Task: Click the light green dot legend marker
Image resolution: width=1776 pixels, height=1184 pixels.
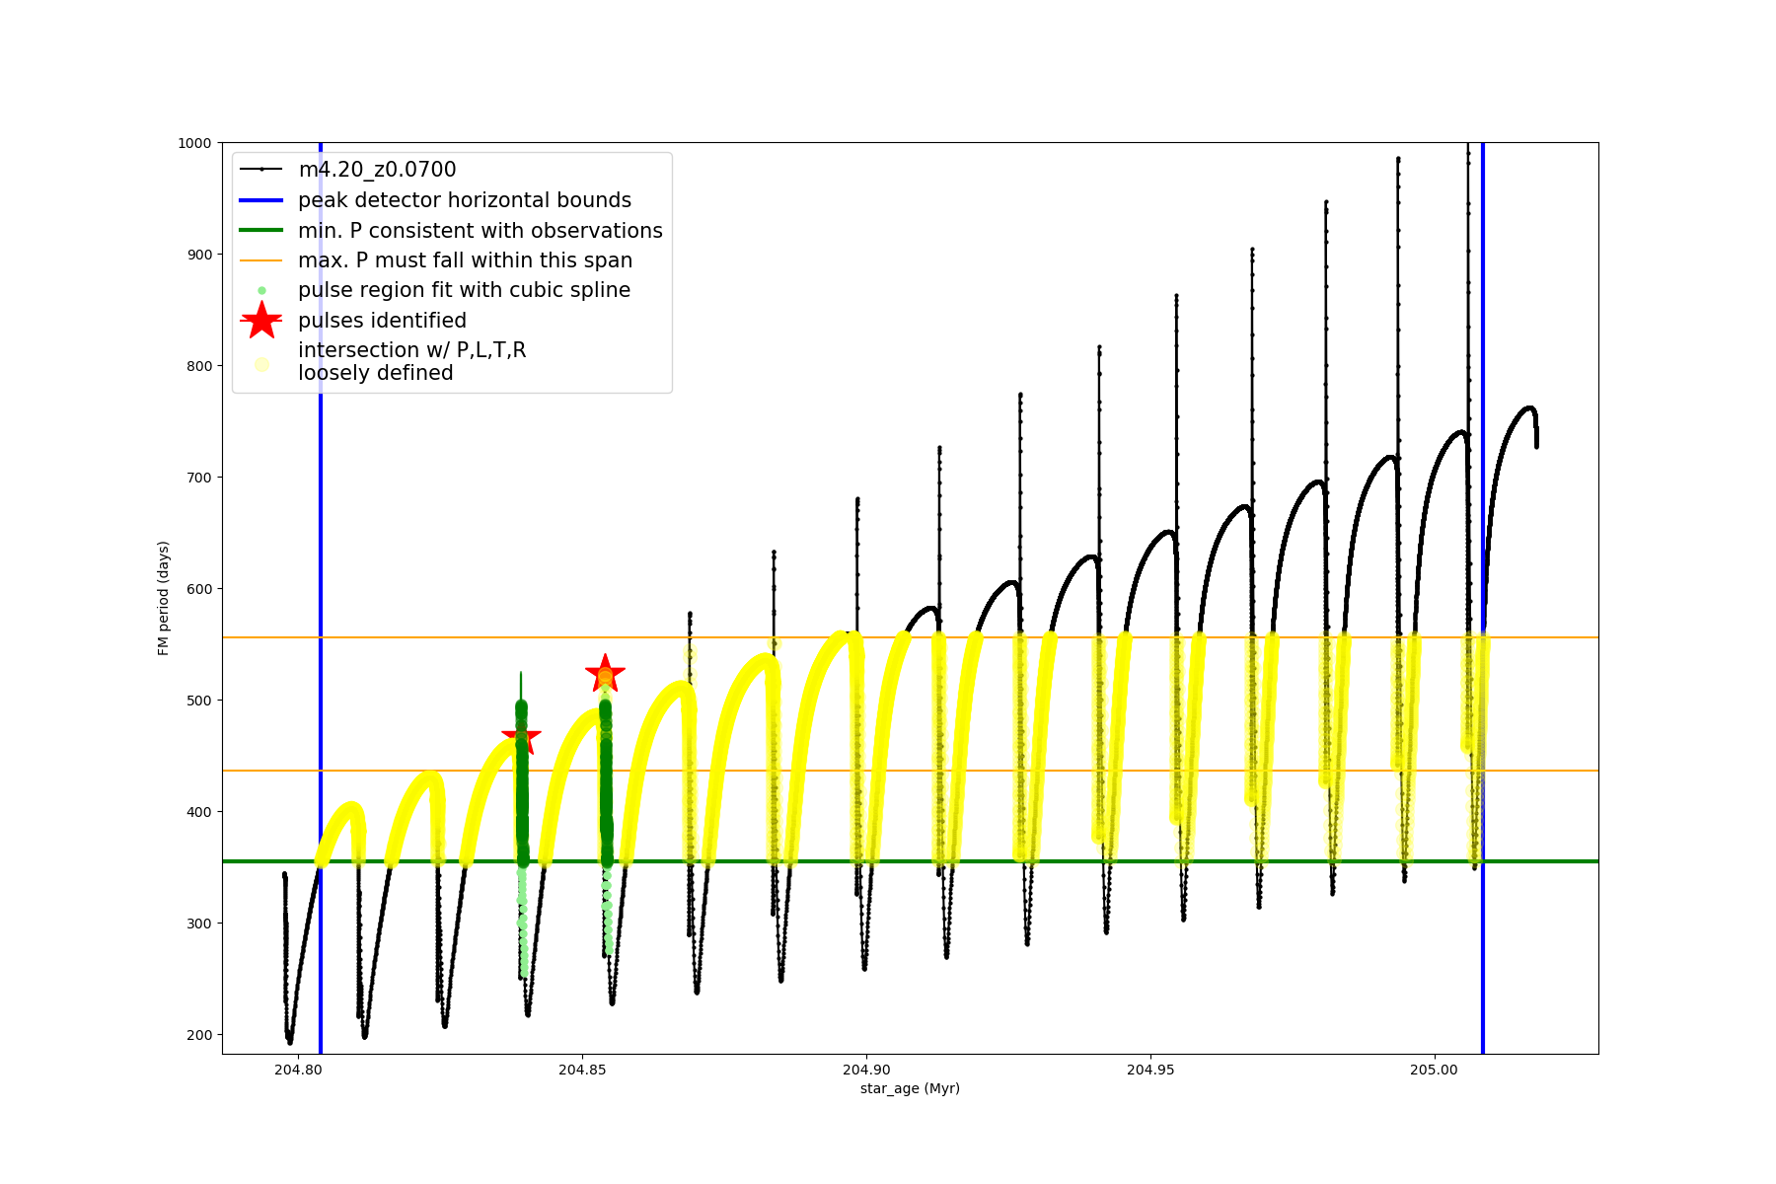Action: (261, 290)
